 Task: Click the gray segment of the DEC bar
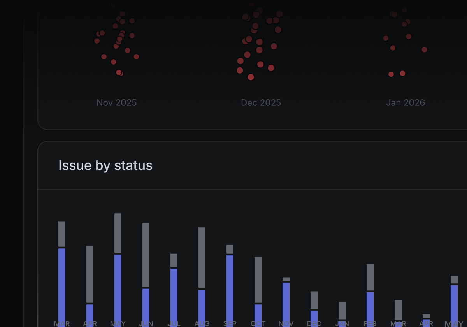(x=314, y=300)
